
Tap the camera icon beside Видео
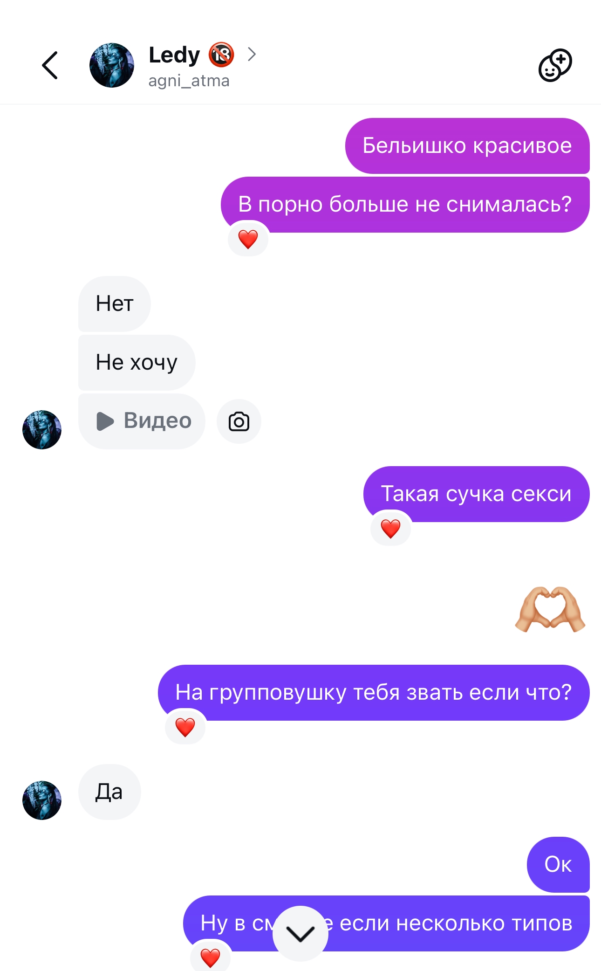(x=239, y=421)
